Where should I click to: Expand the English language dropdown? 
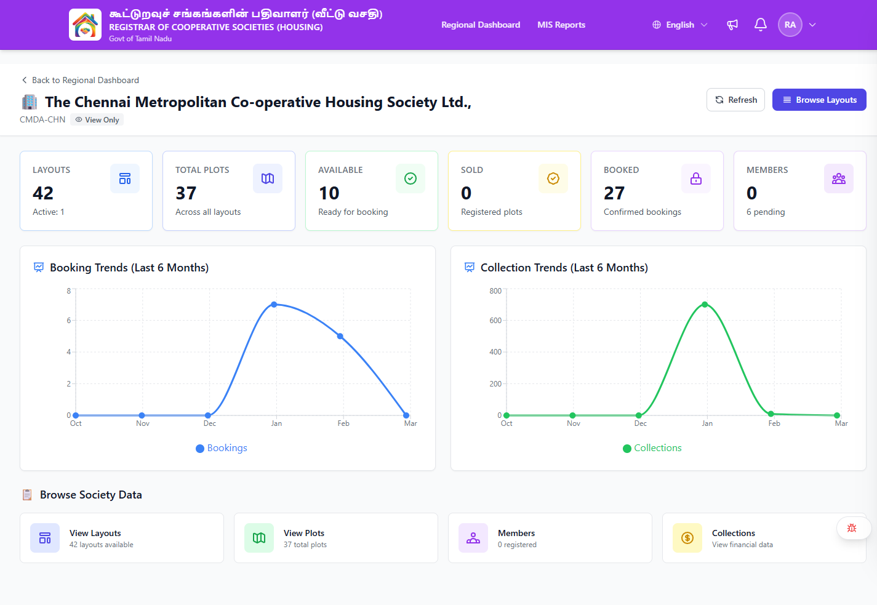(x=680, y=25)
